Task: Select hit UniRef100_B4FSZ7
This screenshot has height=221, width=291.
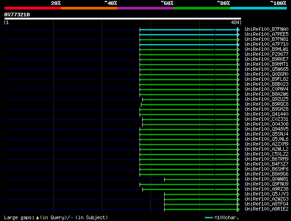Action: click(x=266, y=164)
